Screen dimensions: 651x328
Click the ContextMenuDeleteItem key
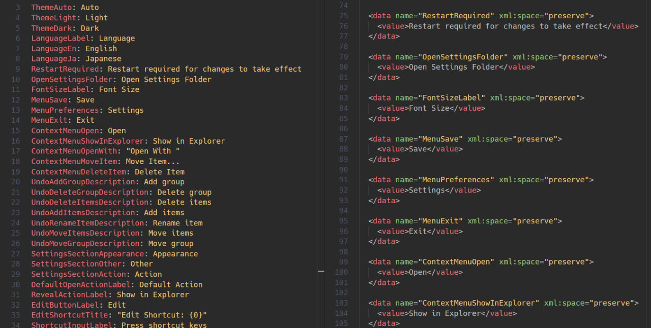coord(78,172)
